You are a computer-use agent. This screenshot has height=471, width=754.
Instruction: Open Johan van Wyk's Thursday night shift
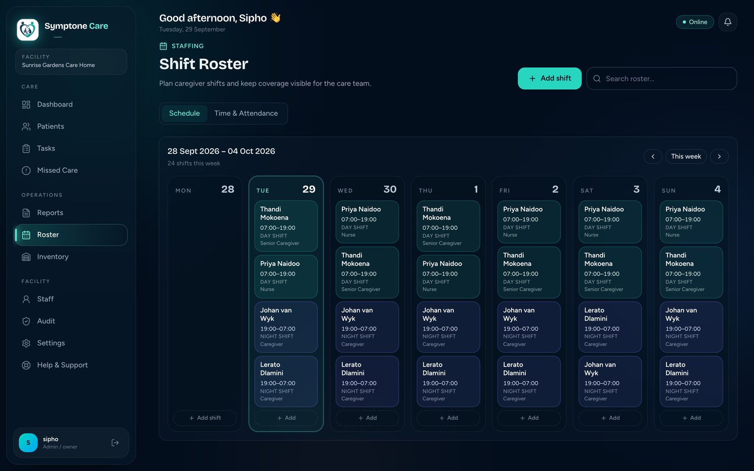click(x=449, y=327)
